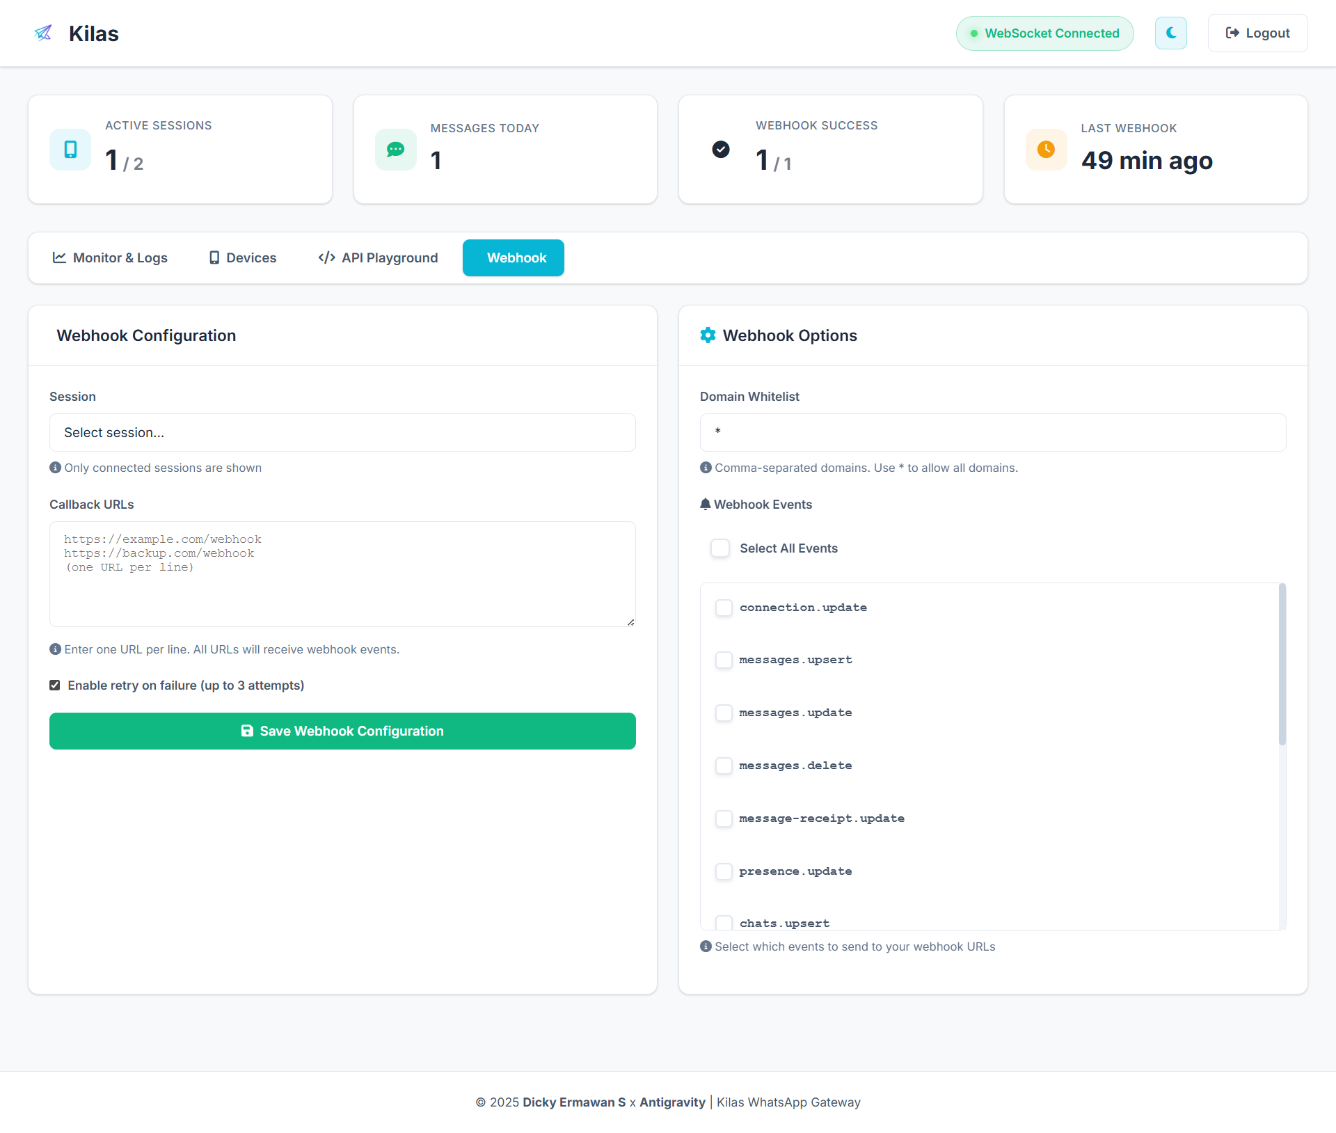Enable the messages.delete event checkbox
The height and width of the screenshot is (1133, 1336).
pos(724,766)
